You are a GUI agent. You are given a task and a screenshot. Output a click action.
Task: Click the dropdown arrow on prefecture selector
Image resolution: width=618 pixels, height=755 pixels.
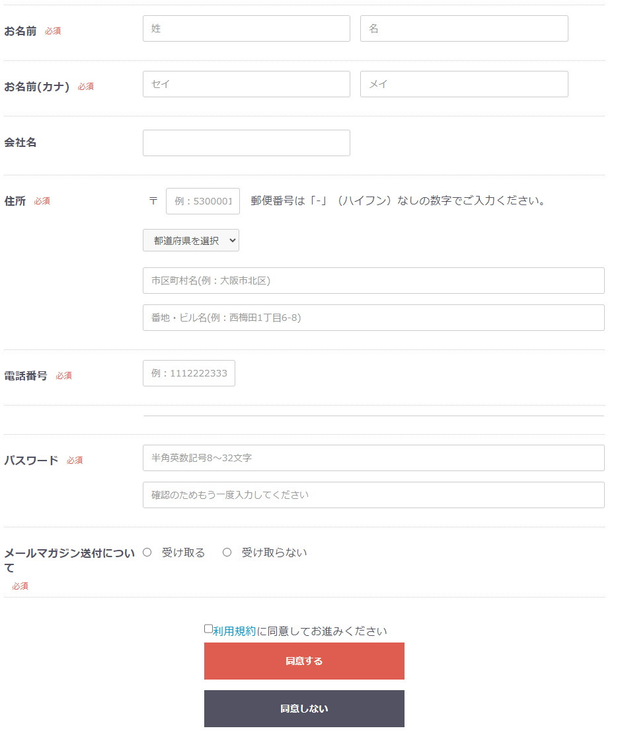click(232, 240)
